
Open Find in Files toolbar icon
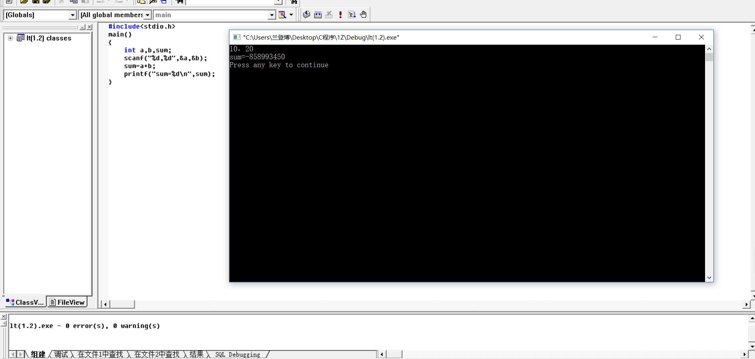(x=180, y=2)
